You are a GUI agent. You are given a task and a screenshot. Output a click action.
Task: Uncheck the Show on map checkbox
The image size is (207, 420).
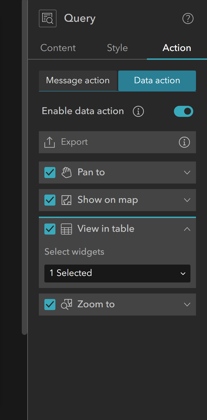click(50, 200)
